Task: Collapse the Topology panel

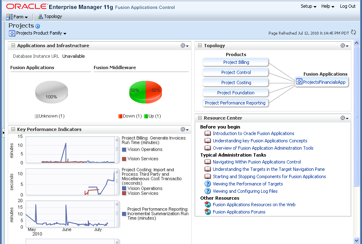Action: click(x=200, y=46)
